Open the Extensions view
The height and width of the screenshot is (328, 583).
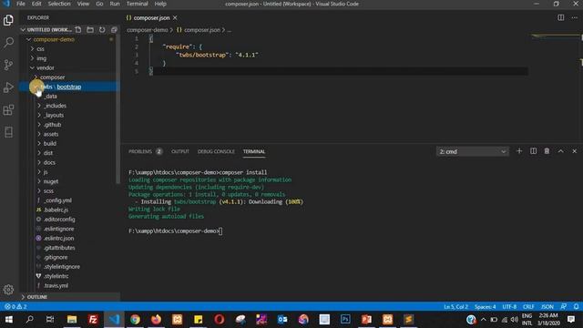(x=8, y=110)
